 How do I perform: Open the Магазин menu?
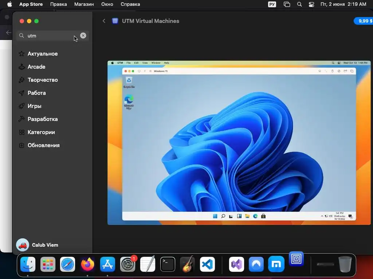(x=84, y=4)
